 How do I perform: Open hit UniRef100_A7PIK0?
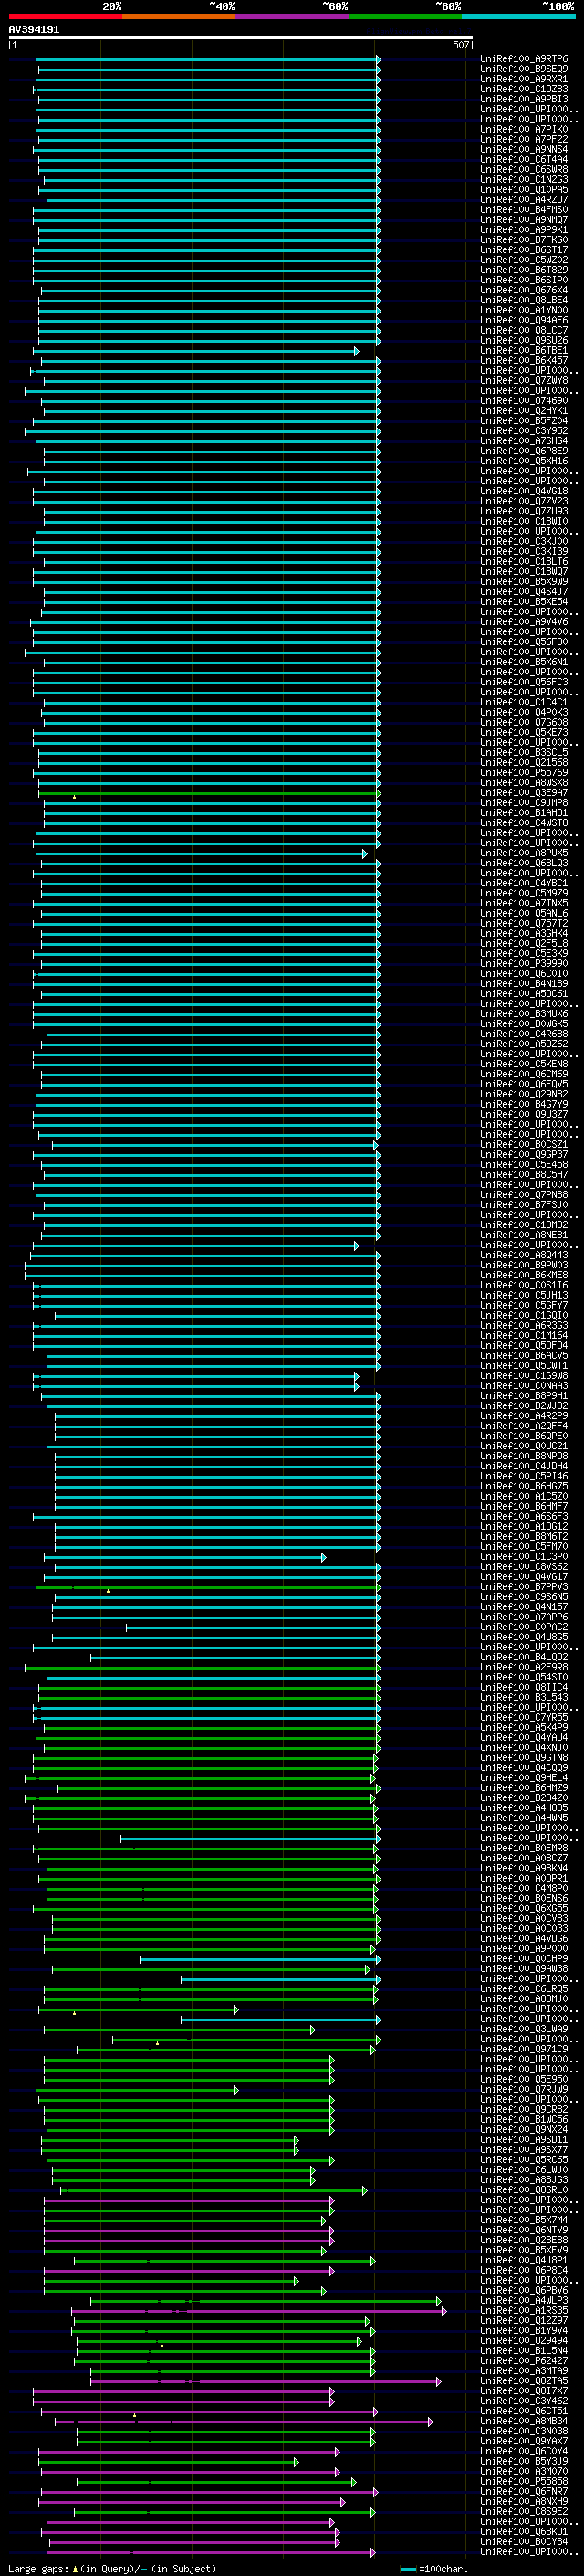click(x=524, y=129)
